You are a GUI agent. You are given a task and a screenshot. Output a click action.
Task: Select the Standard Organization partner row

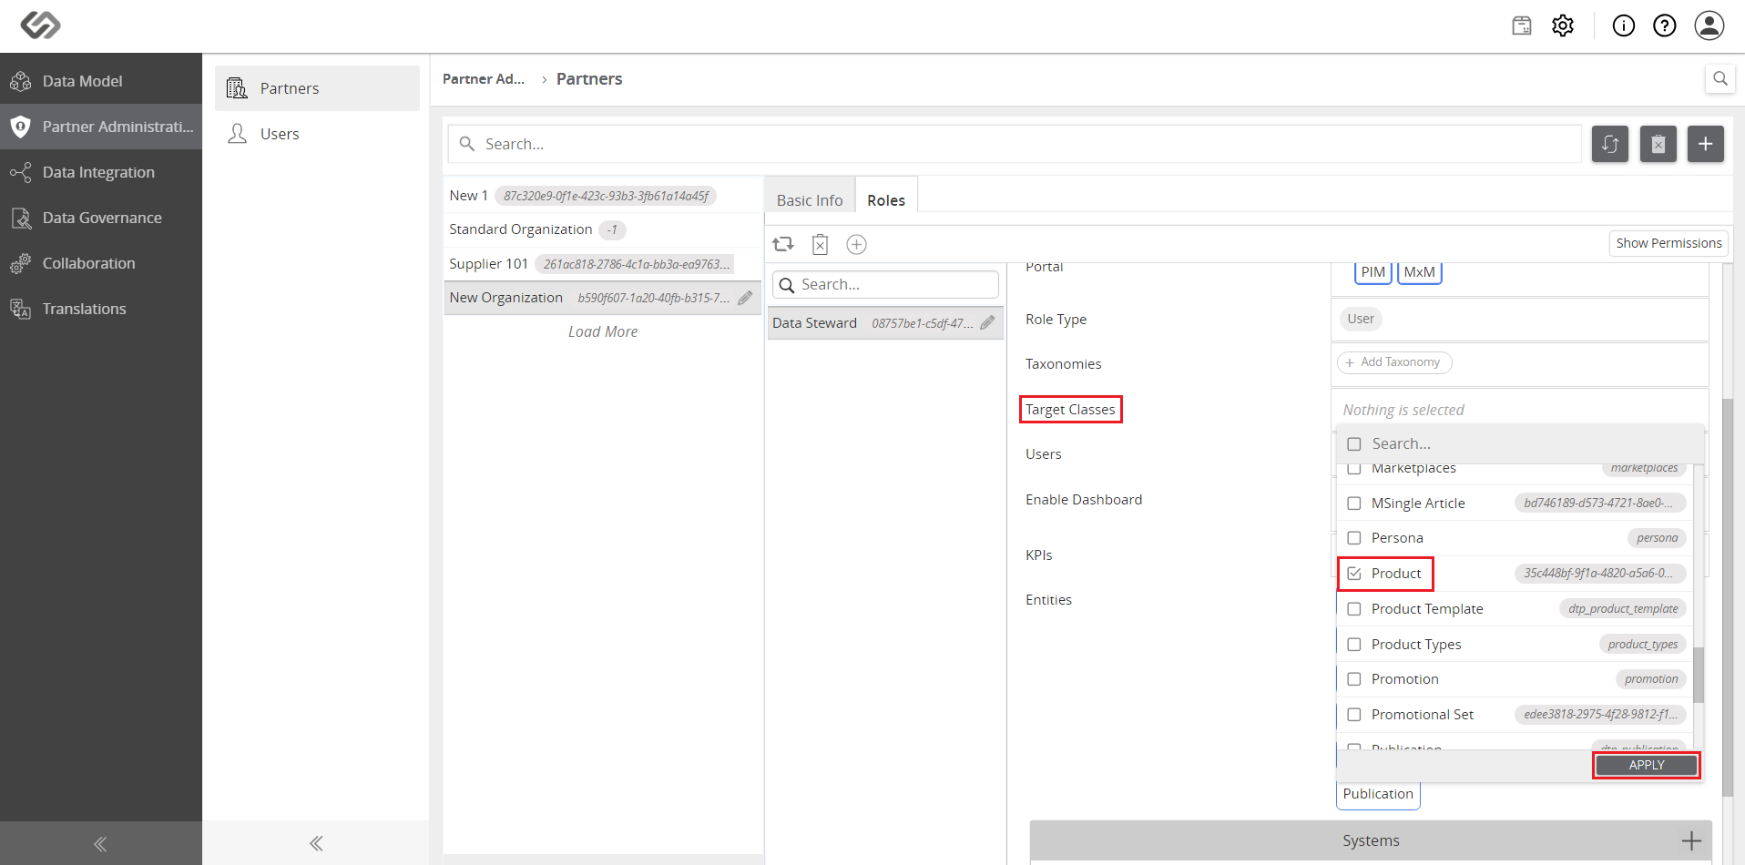[x=603, y=229]
